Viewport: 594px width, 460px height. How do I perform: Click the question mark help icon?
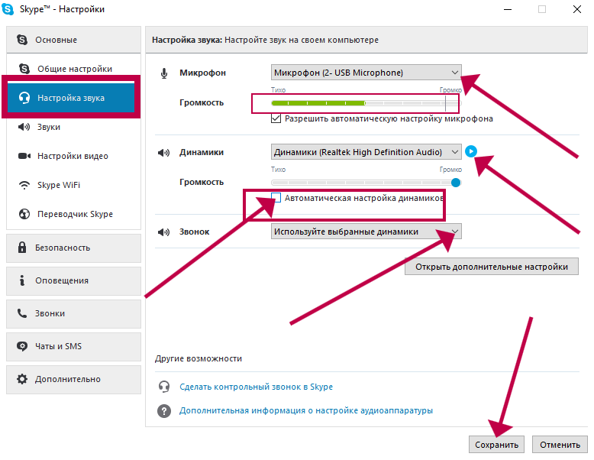(164, 410)
